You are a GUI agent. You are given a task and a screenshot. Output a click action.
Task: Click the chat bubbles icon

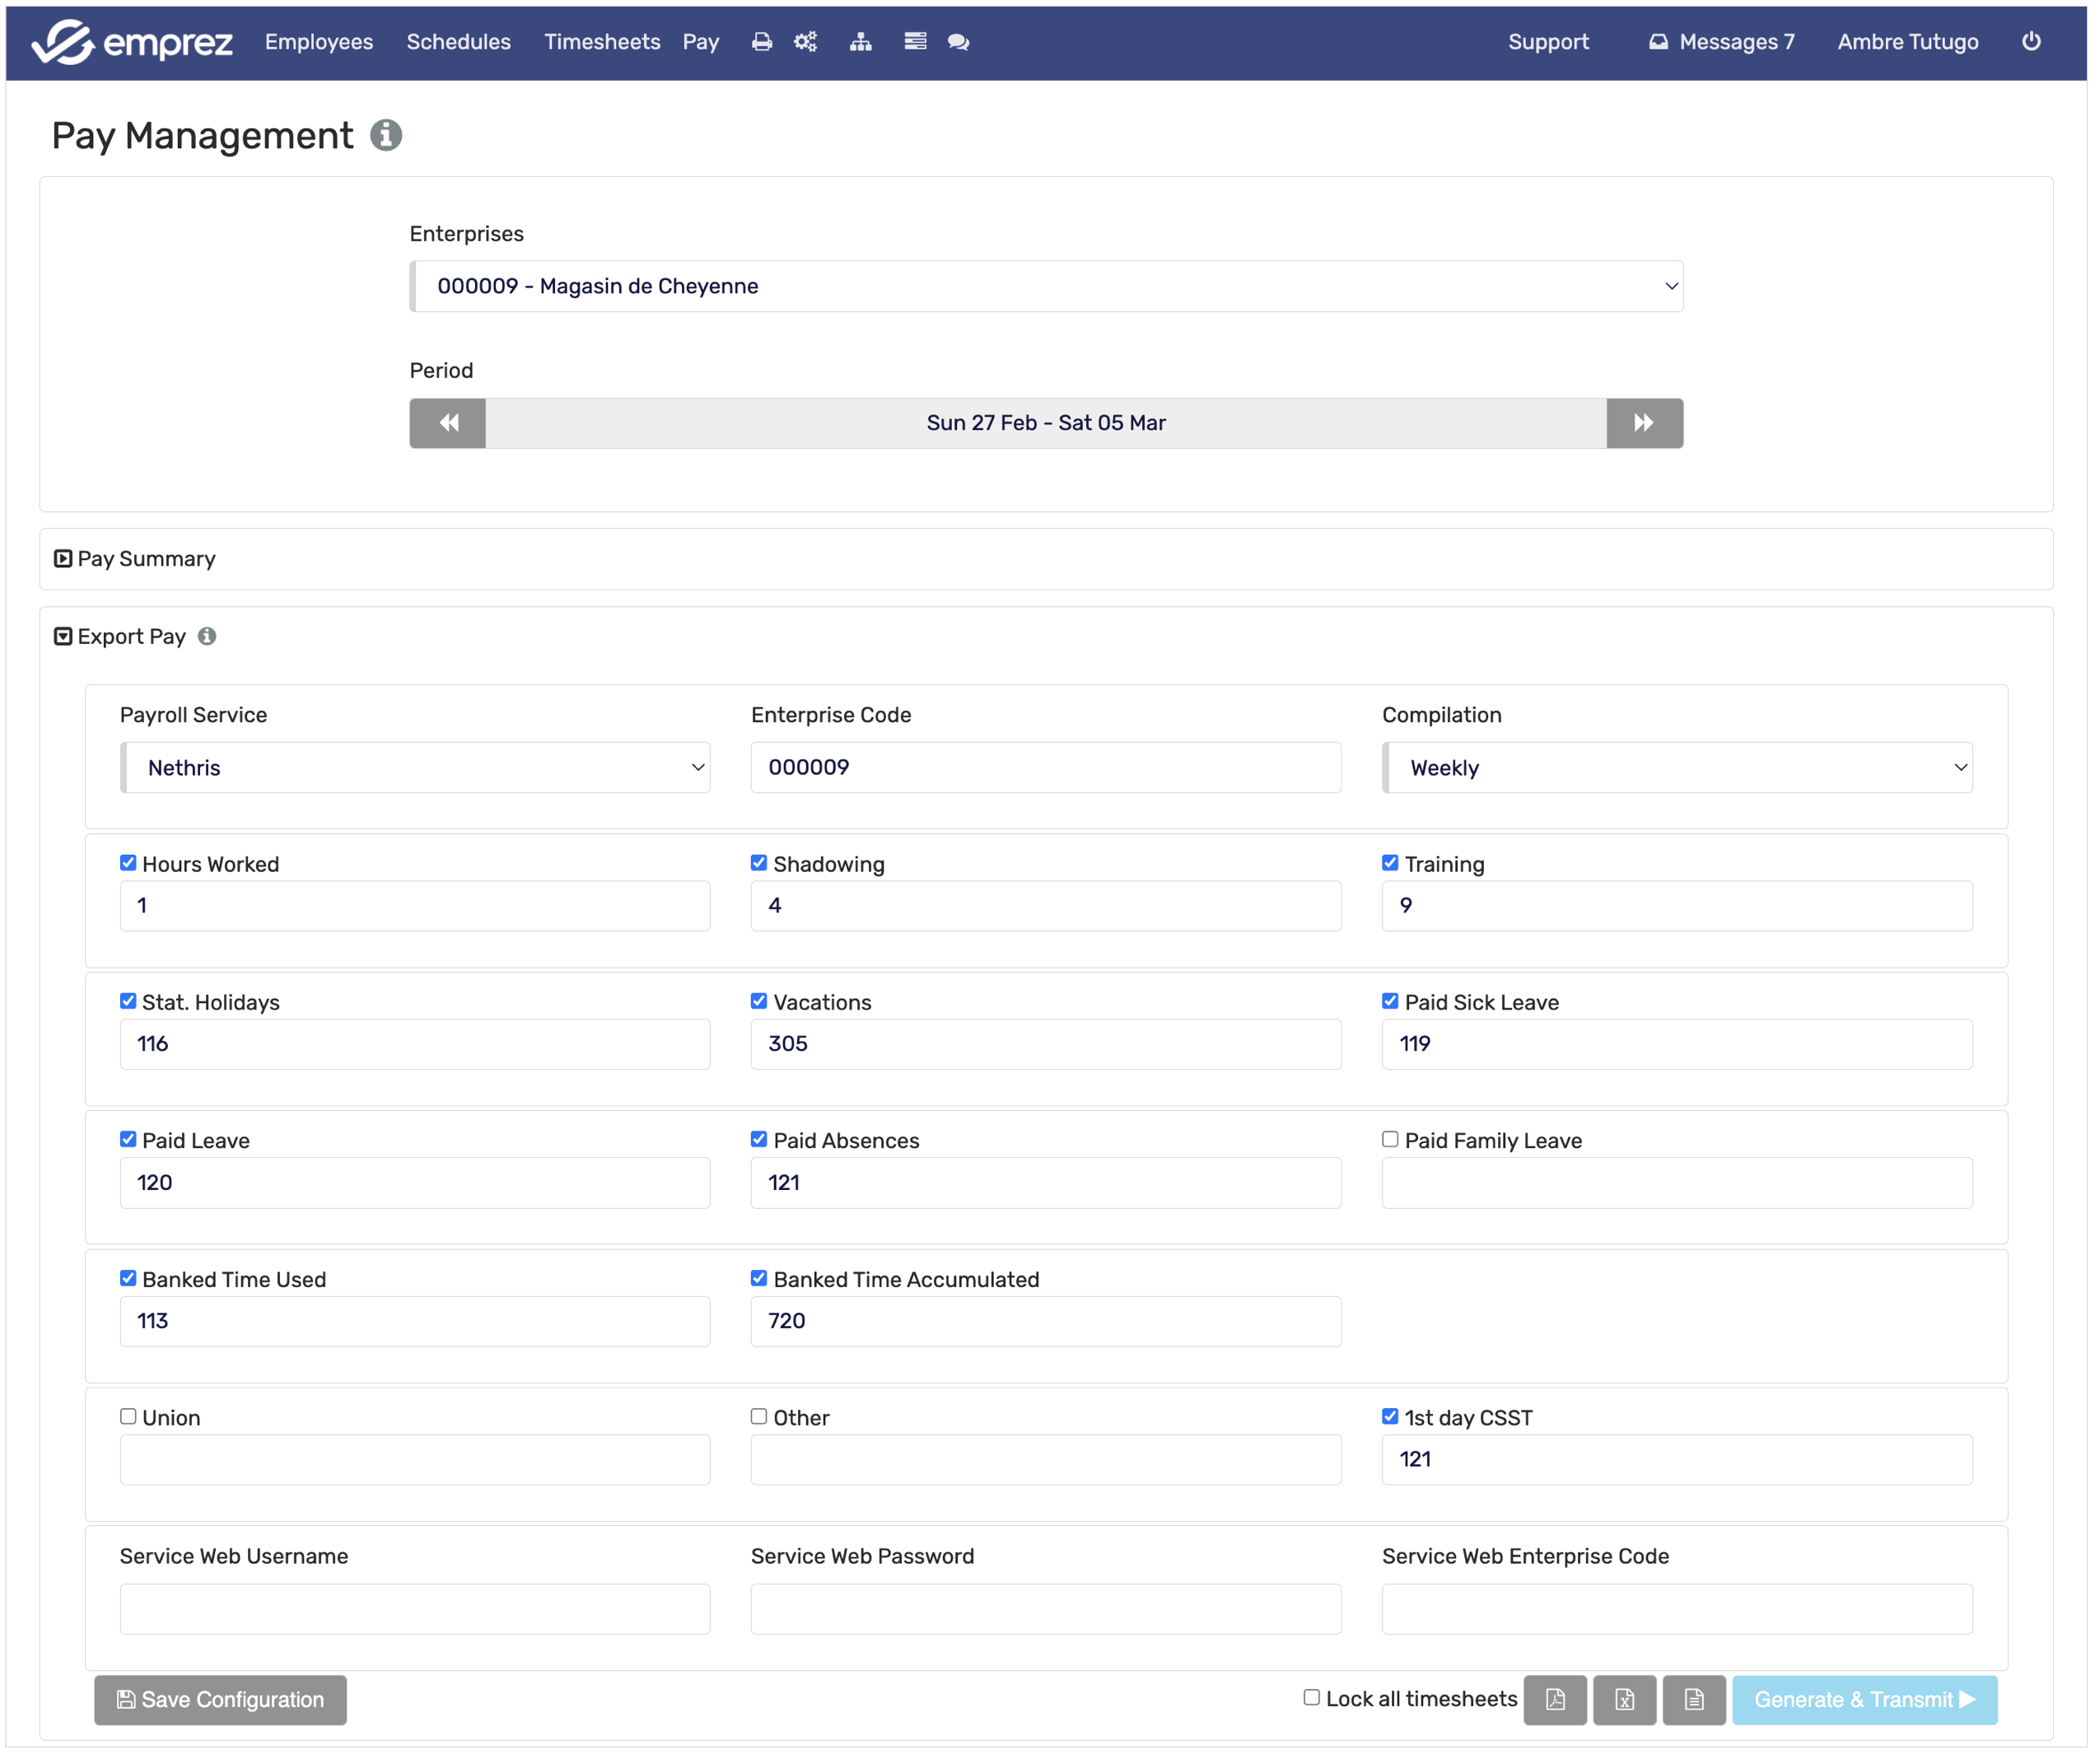tap(960, 42)
